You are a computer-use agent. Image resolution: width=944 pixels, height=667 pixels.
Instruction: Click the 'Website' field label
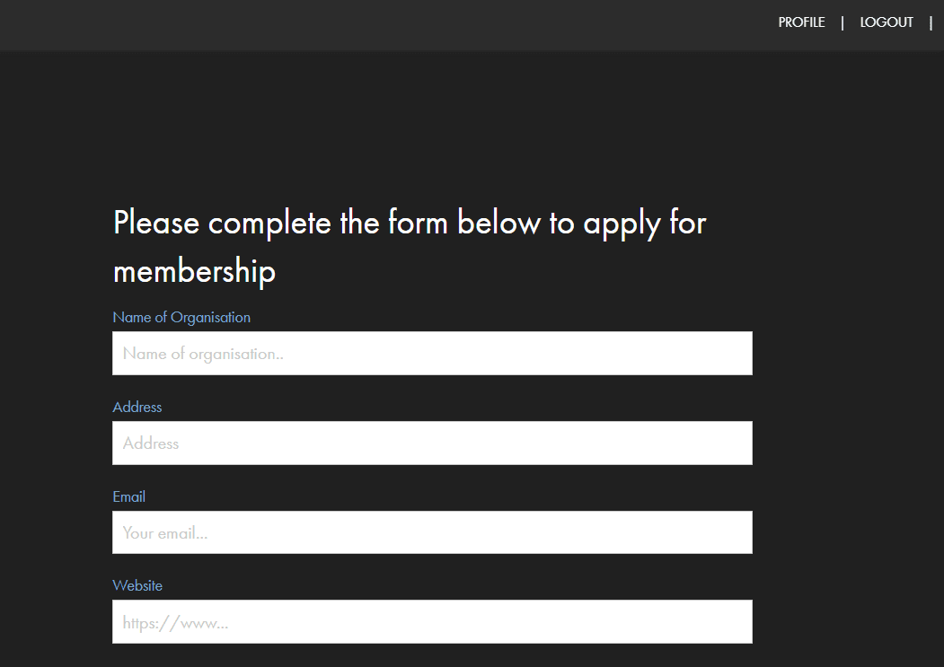point(137,585)
